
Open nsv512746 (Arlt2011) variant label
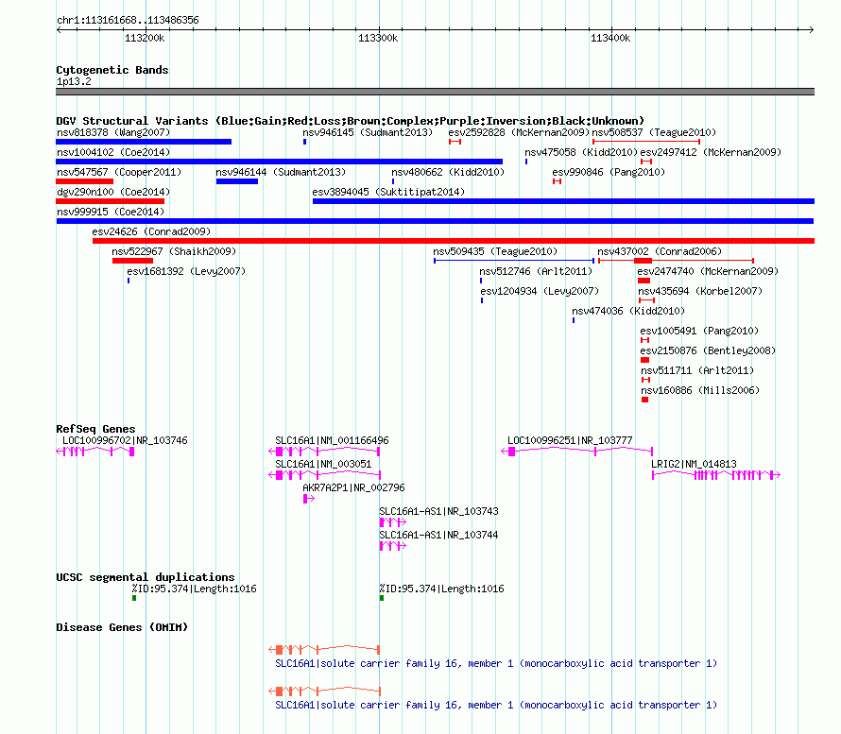pos(536,271)
